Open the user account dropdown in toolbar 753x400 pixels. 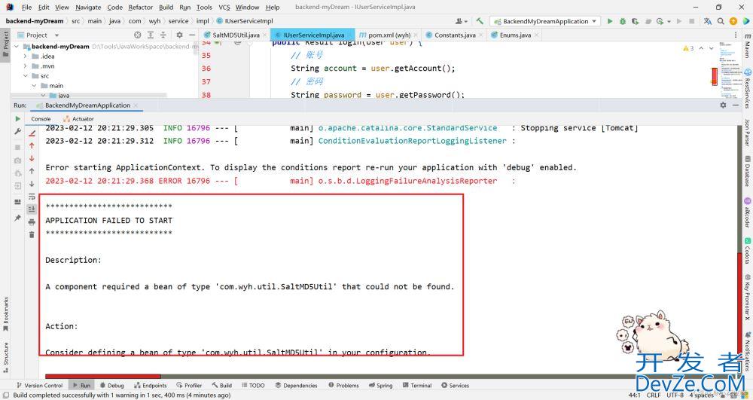[462, 21]
